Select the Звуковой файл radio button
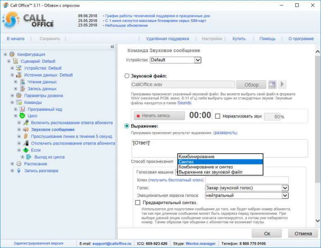 127,76
